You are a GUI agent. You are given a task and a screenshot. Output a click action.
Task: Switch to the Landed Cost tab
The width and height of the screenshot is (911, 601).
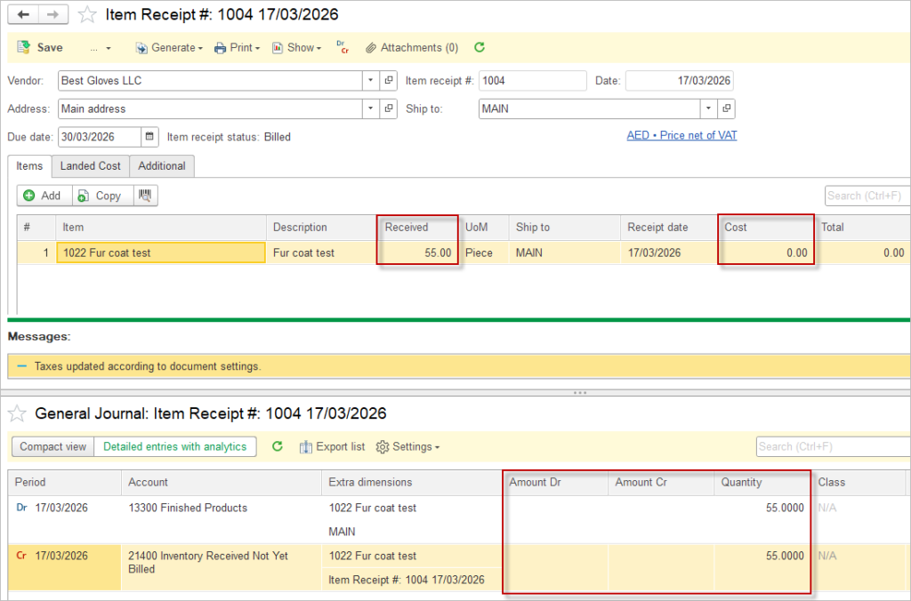(90, 165)
